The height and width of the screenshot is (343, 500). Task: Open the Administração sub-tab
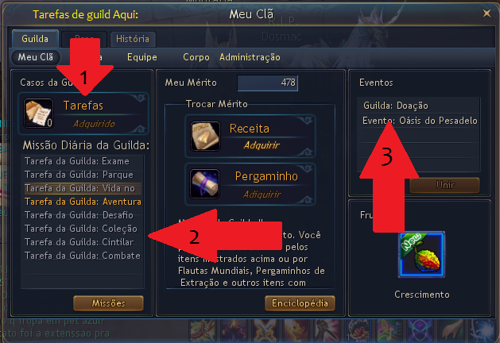(250, 57)
